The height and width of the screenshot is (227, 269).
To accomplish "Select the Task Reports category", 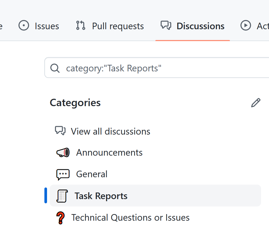I will tap(155, 196).
